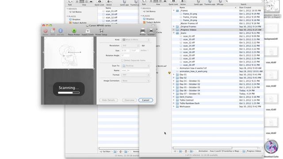The image size is (283, 159).
Task: Click Quick Look in right Finder window
Action: pyautogui.click(x=173, y=3)
